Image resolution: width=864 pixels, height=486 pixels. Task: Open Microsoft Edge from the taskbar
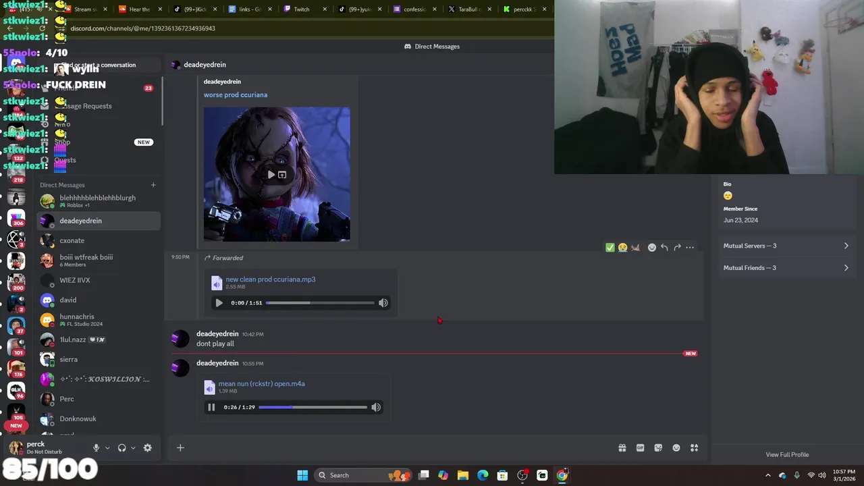(483, 475)
